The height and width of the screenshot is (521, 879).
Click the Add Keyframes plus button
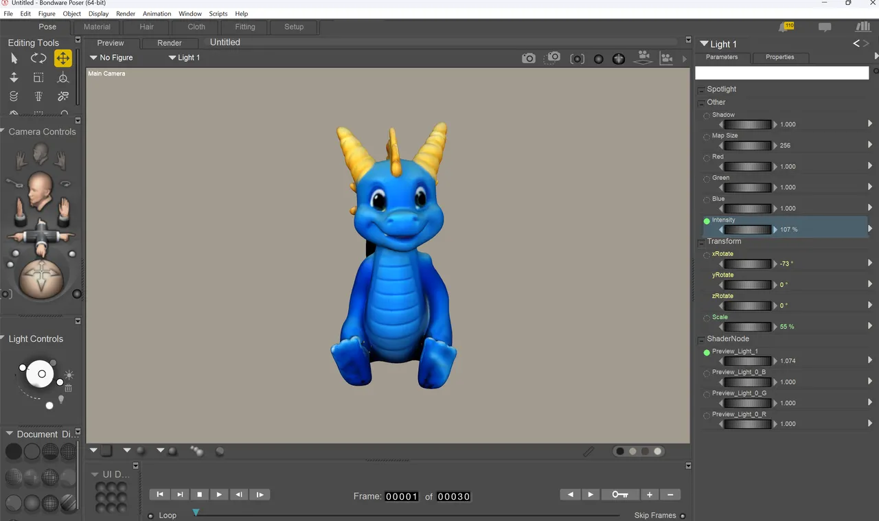pos(650,494)
